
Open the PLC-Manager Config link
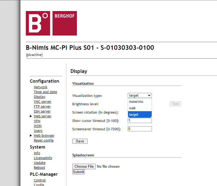pos(39,185)
